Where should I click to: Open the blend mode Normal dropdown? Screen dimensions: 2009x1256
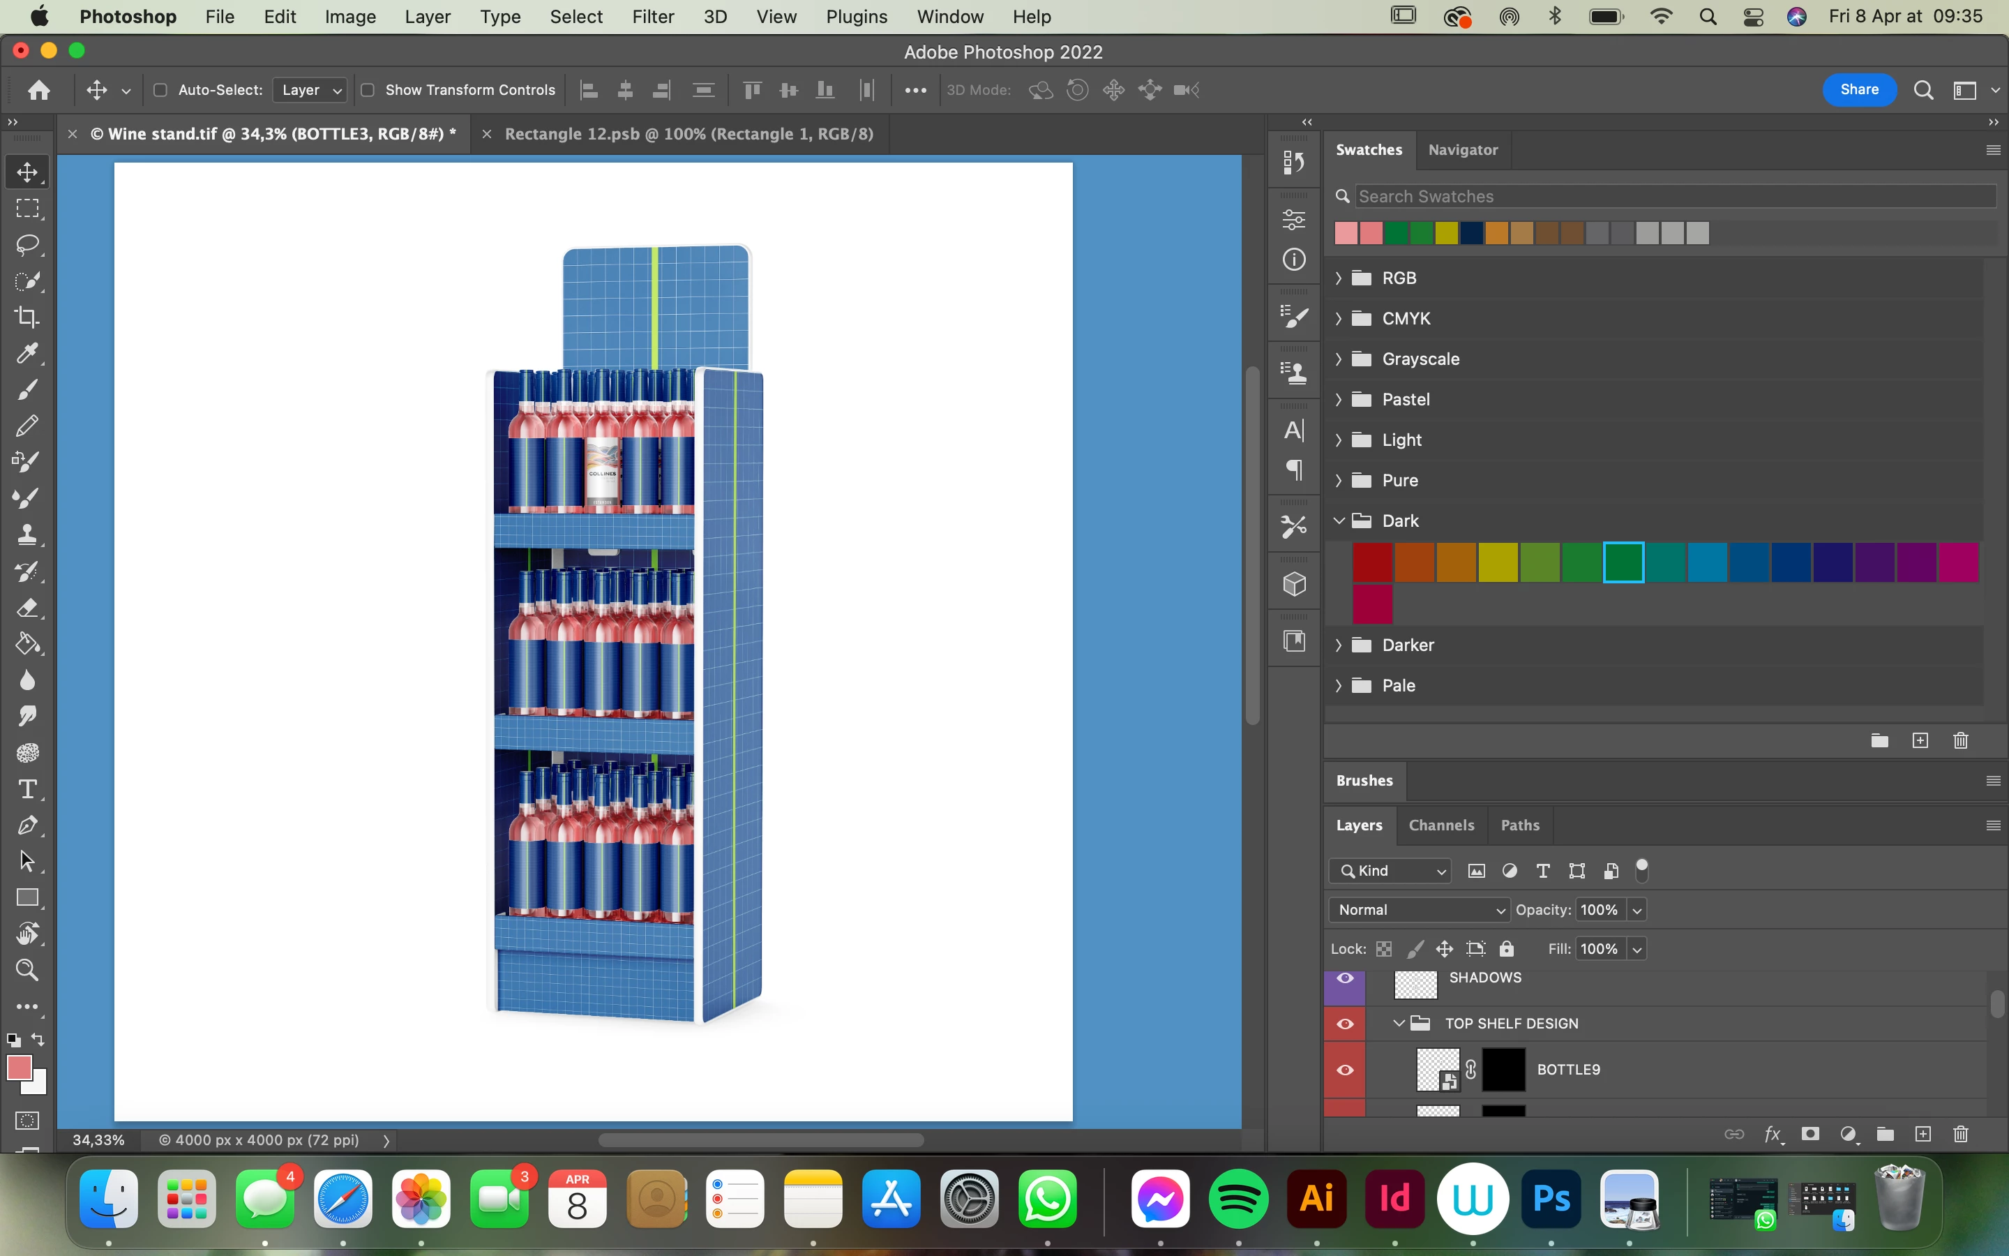point(1419,910)
